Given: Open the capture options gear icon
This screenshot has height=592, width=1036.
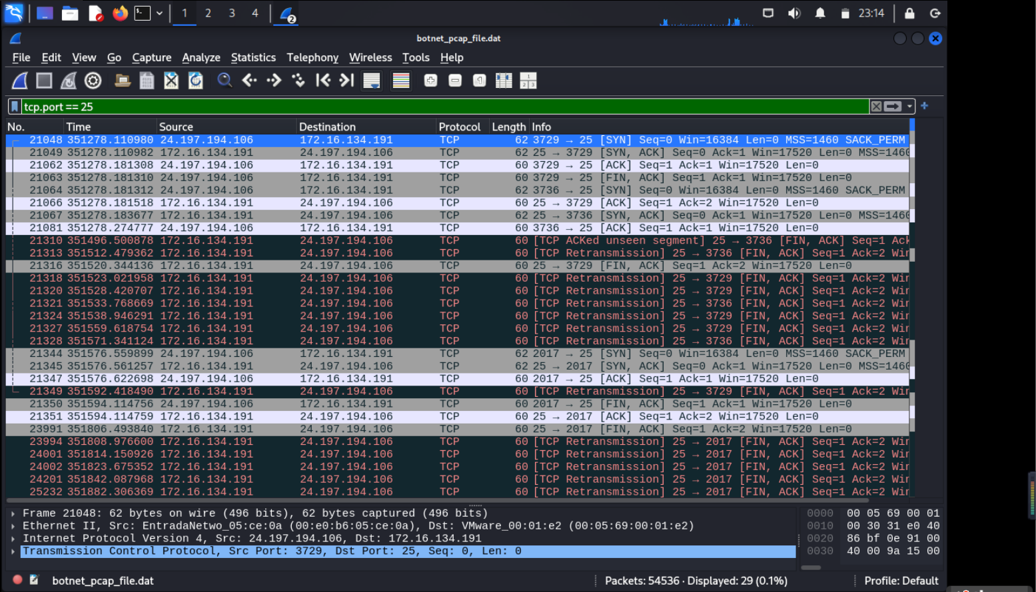Looking at the screenshot, I should click(x=93, y=81).
